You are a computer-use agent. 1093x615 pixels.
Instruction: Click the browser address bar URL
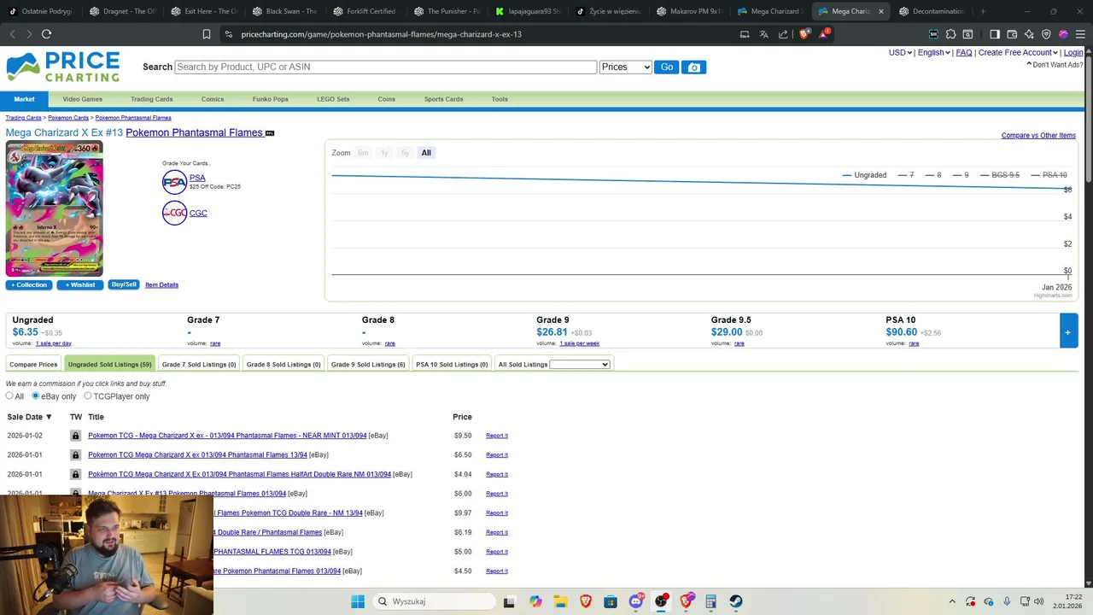pos(381,34)
